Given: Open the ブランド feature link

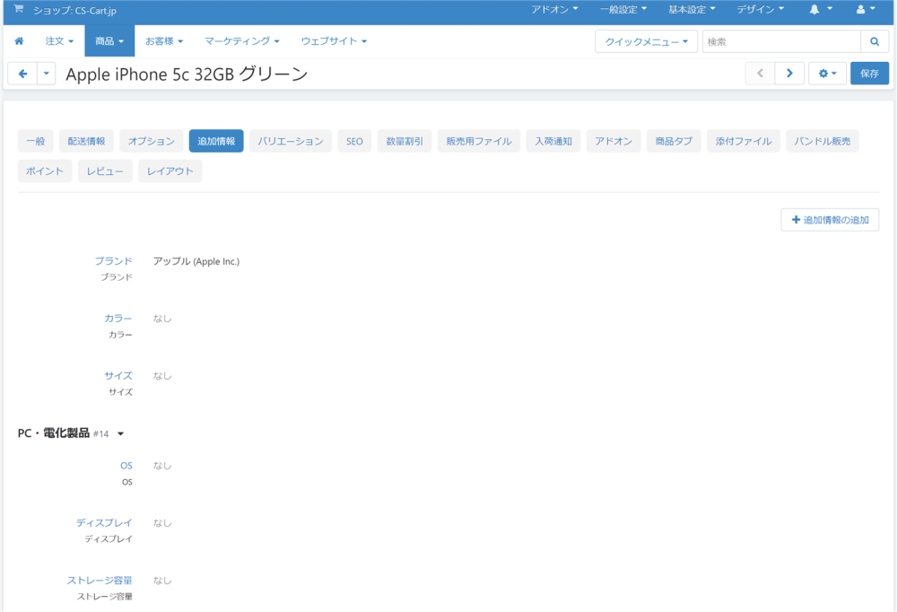Looking at the screenshot, I should pyautogui.click(x=113, y=261).
